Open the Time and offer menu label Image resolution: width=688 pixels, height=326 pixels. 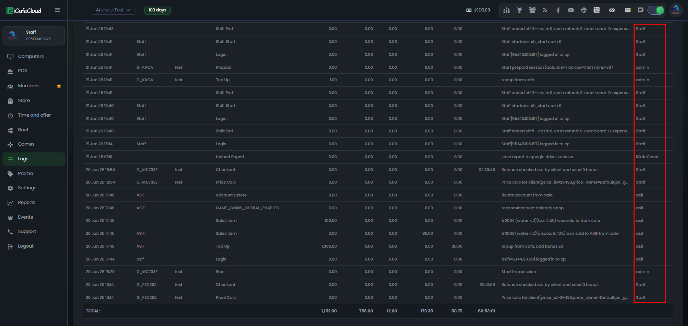[34, 115]
